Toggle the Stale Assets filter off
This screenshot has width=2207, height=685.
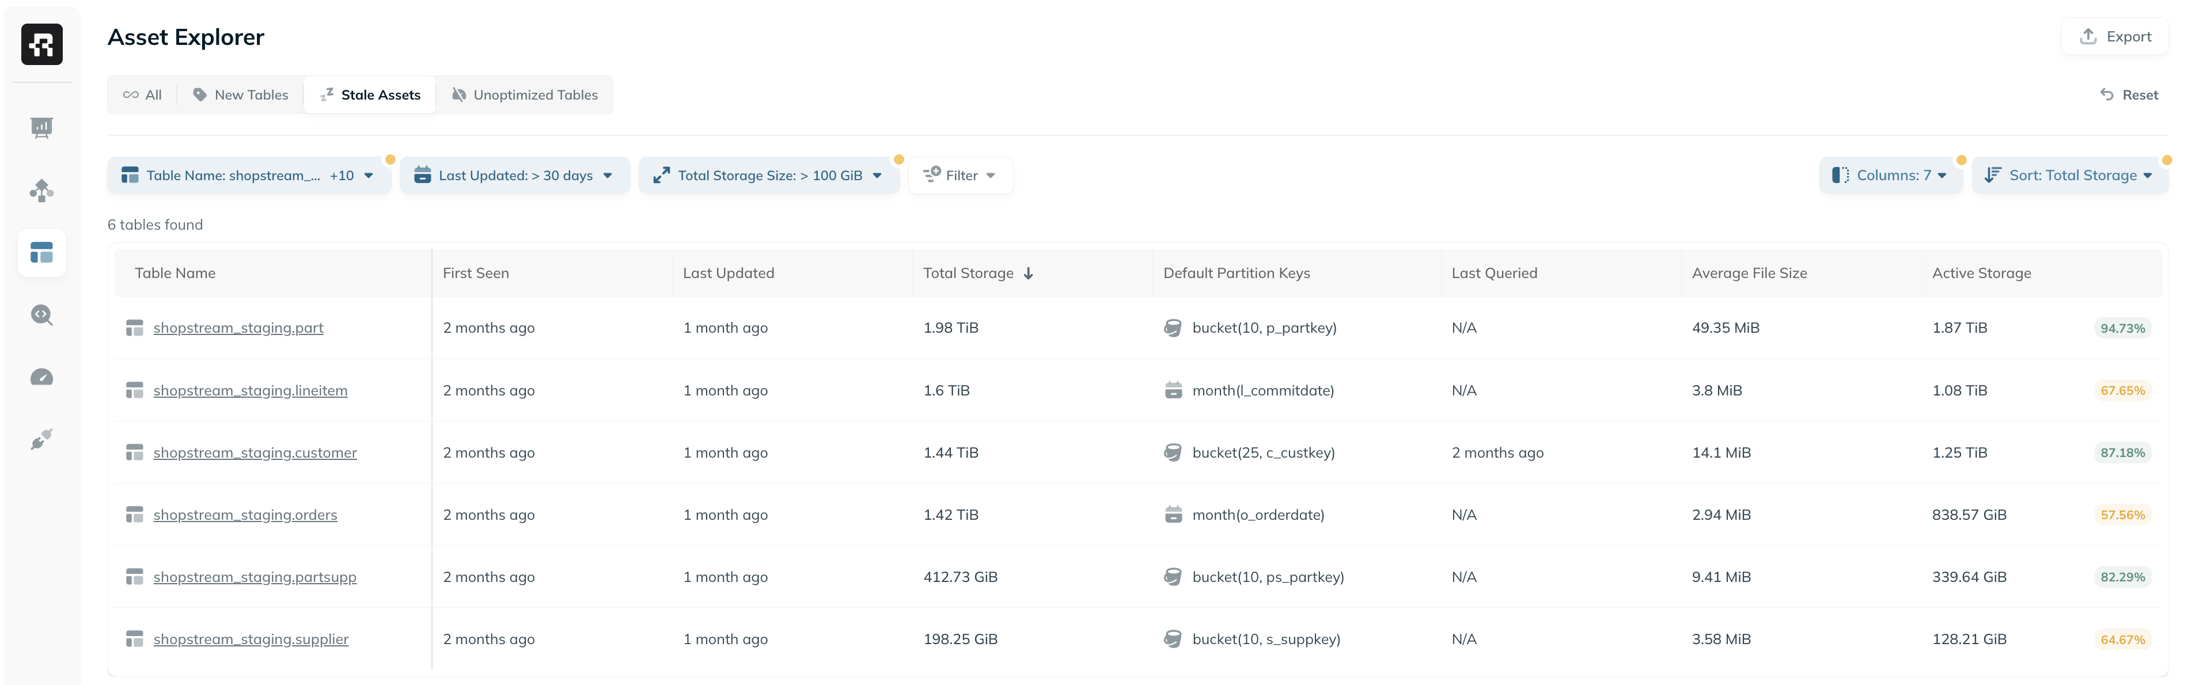pyautogui.click(x=369, y=94)
